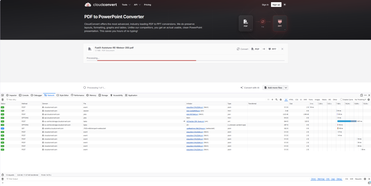This screenshot has width=371, height=186.
Task: Open the Accessibility tab
Action: tap(116, 95)
